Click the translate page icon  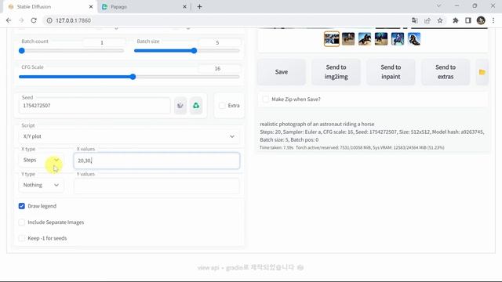pos(415,20)
